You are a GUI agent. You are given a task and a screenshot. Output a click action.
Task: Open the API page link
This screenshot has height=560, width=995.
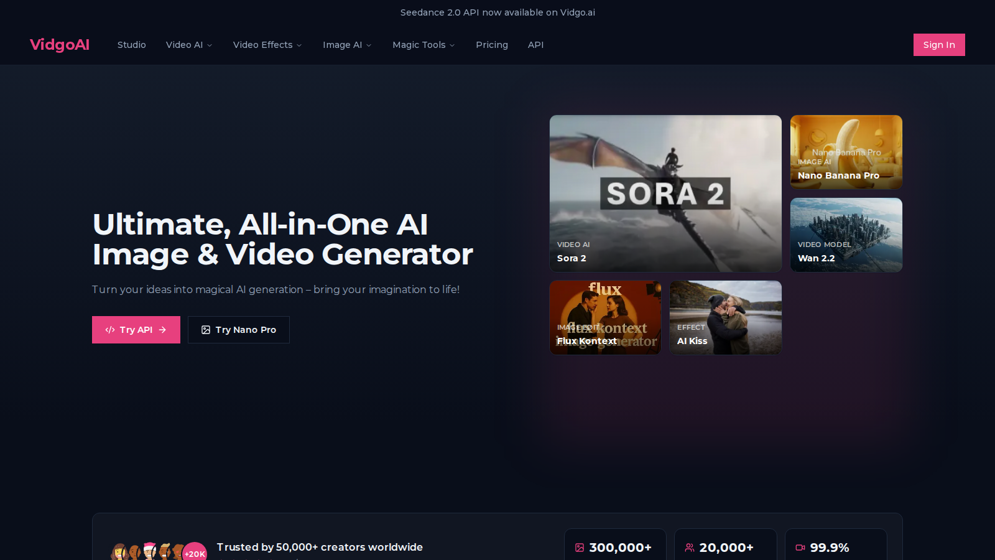click(535, 45)
